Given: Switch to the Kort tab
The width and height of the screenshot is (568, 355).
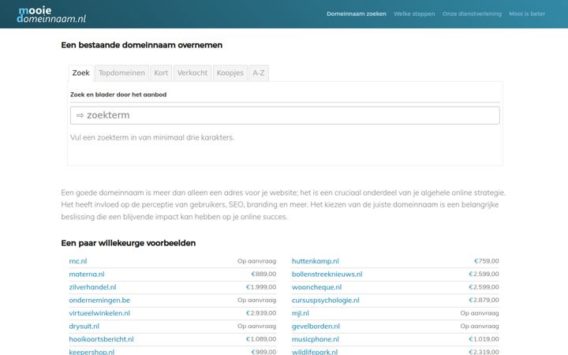Looking at the screenshot, I should pos(161,73).
